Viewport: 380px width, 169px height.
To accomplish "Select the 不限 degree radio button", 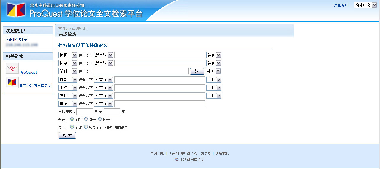I will (72, 119).
